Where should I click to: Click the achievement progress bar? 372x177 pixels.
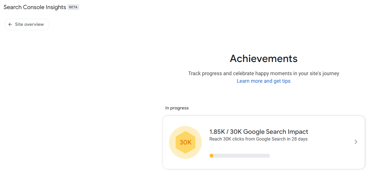pyautogui.click(x=240, y=155)
